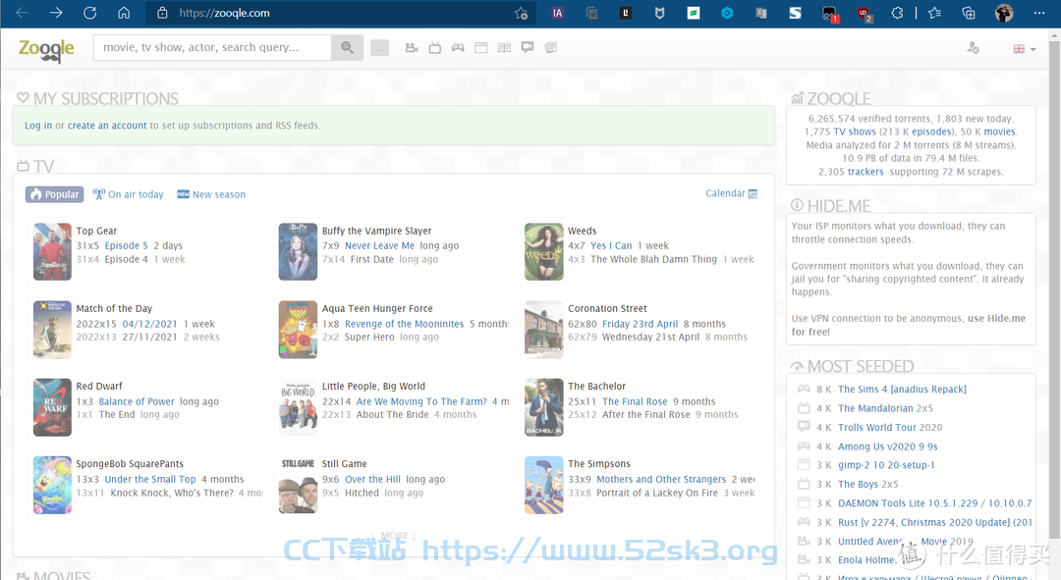Viewport: 1061px width, 580px height.
Task: Click the Log in link
Action: click(x=38, y=126)
